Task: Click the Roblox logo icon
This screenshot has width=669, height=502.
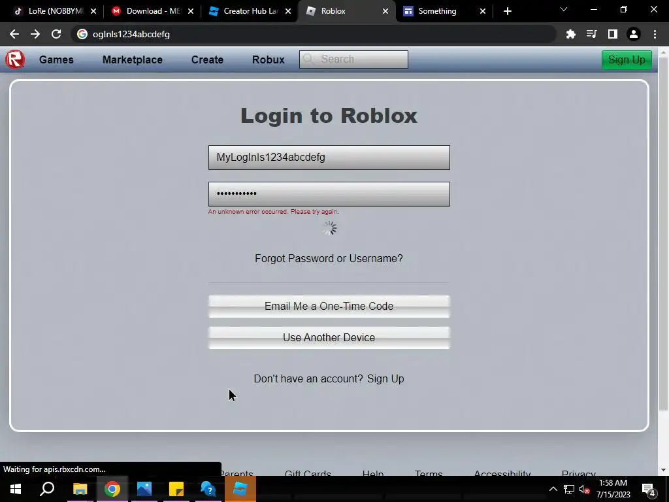Action: 15,59
